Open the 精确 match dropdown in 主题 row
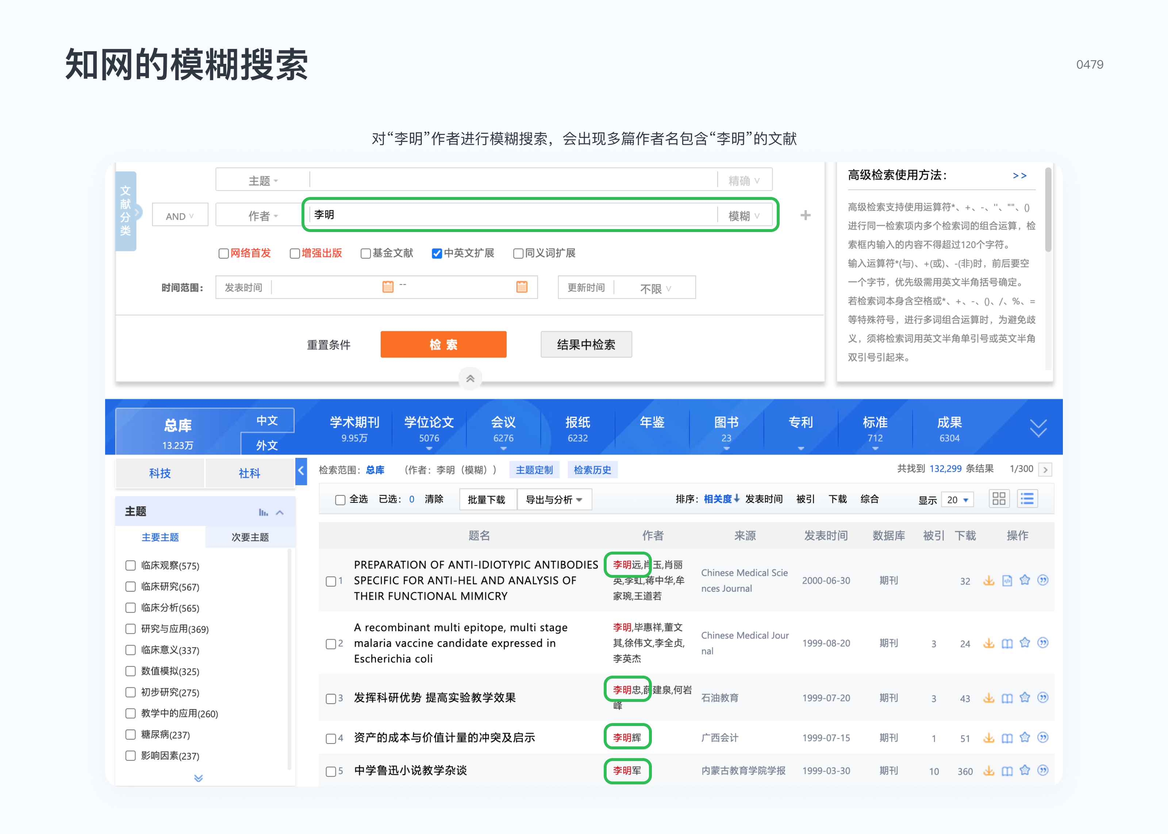The height and width of the screenshot is (834, 1168). click(744, 180)
